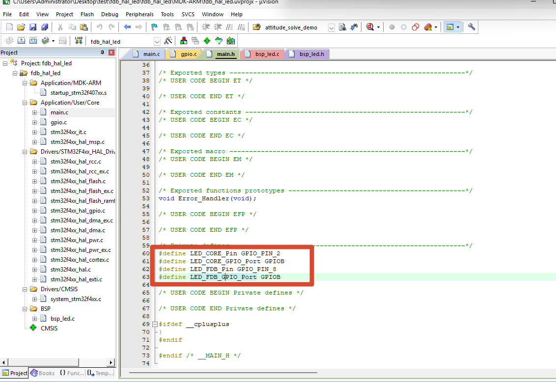Open the attitude_solve_demo find dropdown
Screen dimensions: 556x382
point(331,27)
